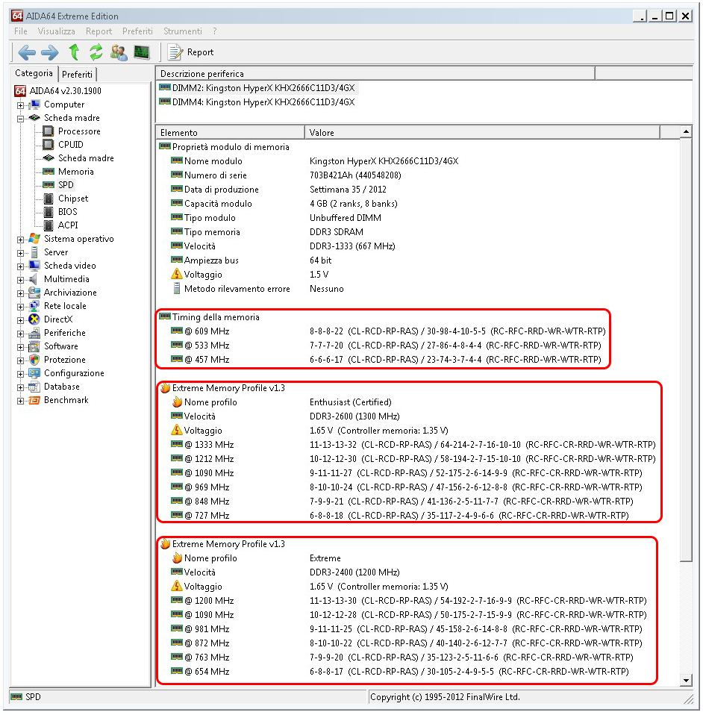Select DIMM4 Kingston HyperX device row
The width and height of the screenshot is (703, 715).
pos(257,102)
